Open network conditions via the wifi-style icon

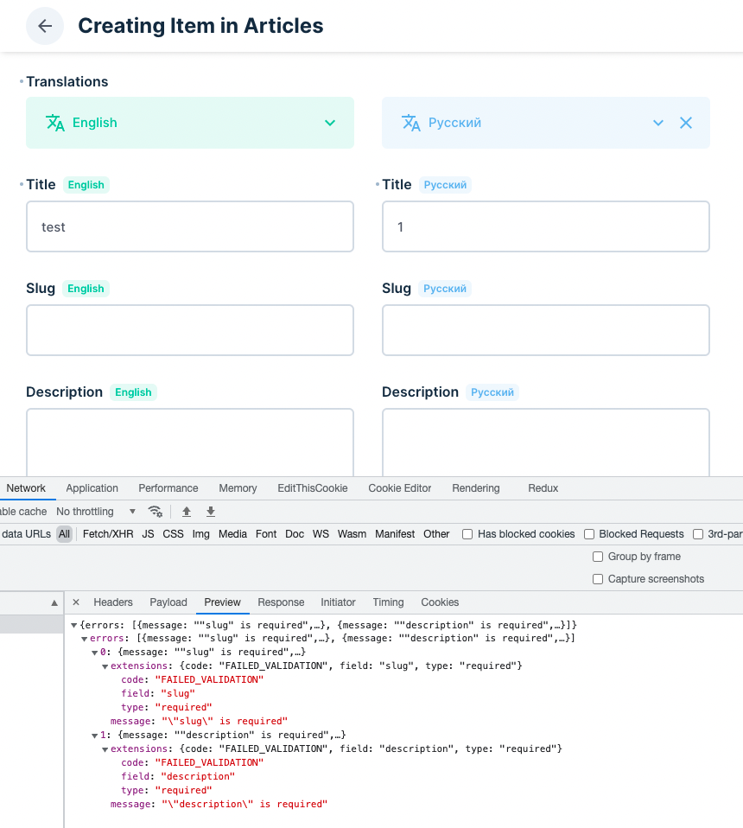(156, 512)
